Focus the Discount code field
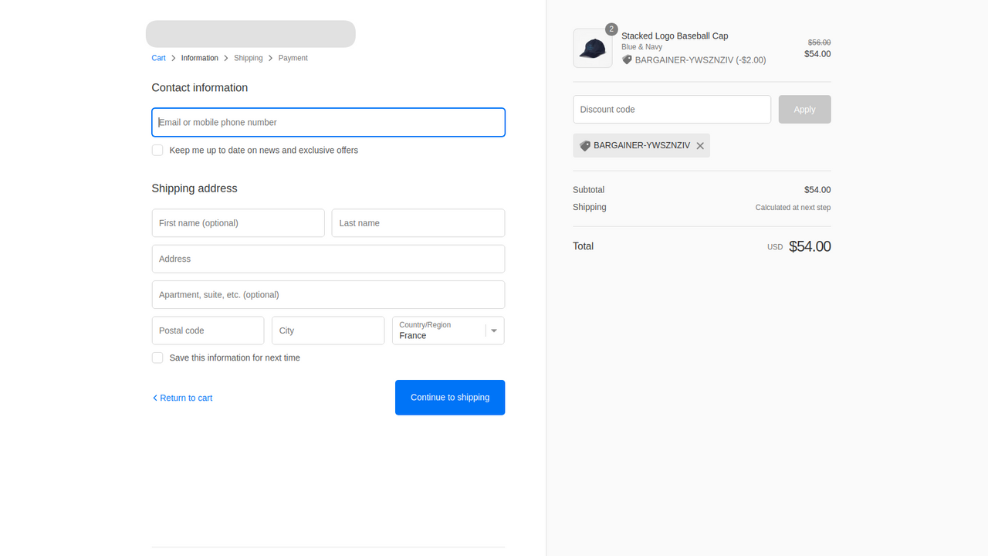The width and height of the screenshot is (988, 556). [x=672, y=110]
